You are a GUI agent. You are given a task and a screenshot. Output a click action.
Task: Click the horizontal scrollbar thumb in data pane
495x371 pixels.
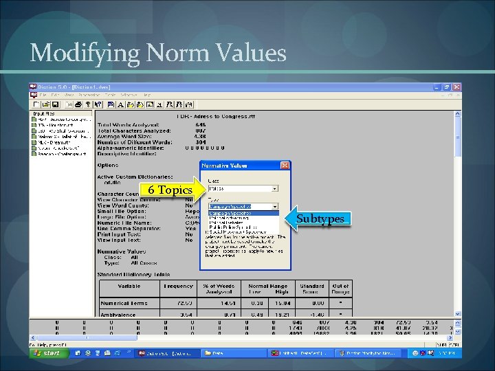pyautogui.click(x=87, y=337)
